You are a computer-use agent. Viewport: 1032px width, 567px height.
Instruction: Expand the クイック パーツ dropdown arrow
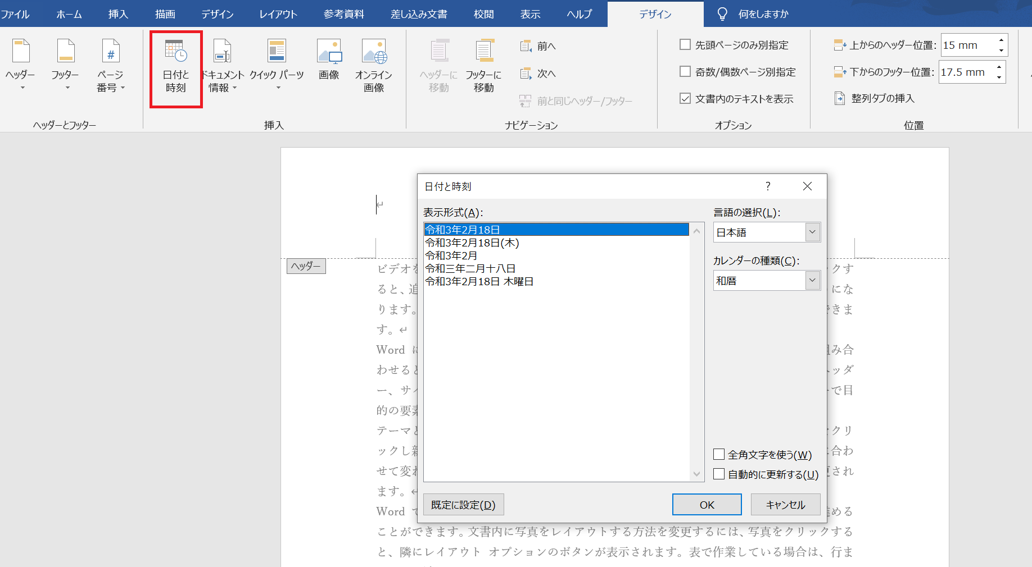[278, 88]
